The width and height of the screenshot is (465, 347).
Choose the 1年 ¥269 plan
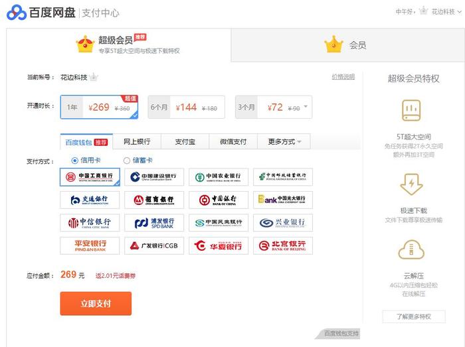[x=99, y=107]
